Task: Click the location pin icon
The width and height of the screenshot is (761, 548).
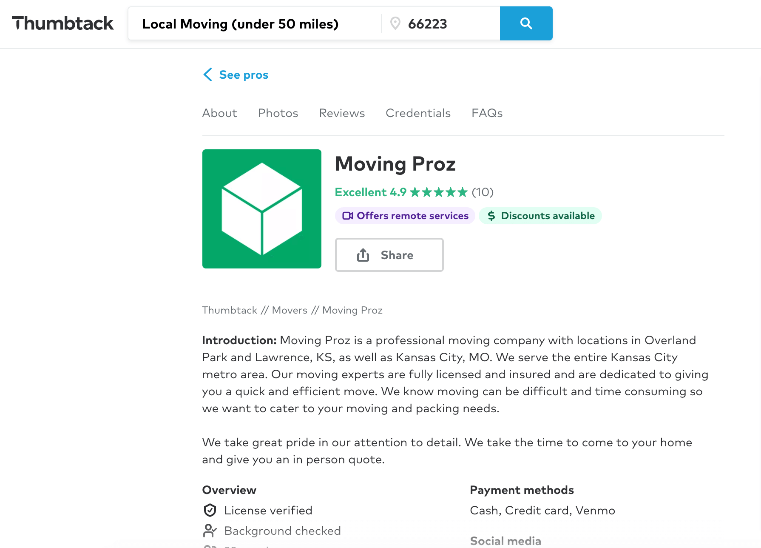Action: pos(396,23)
